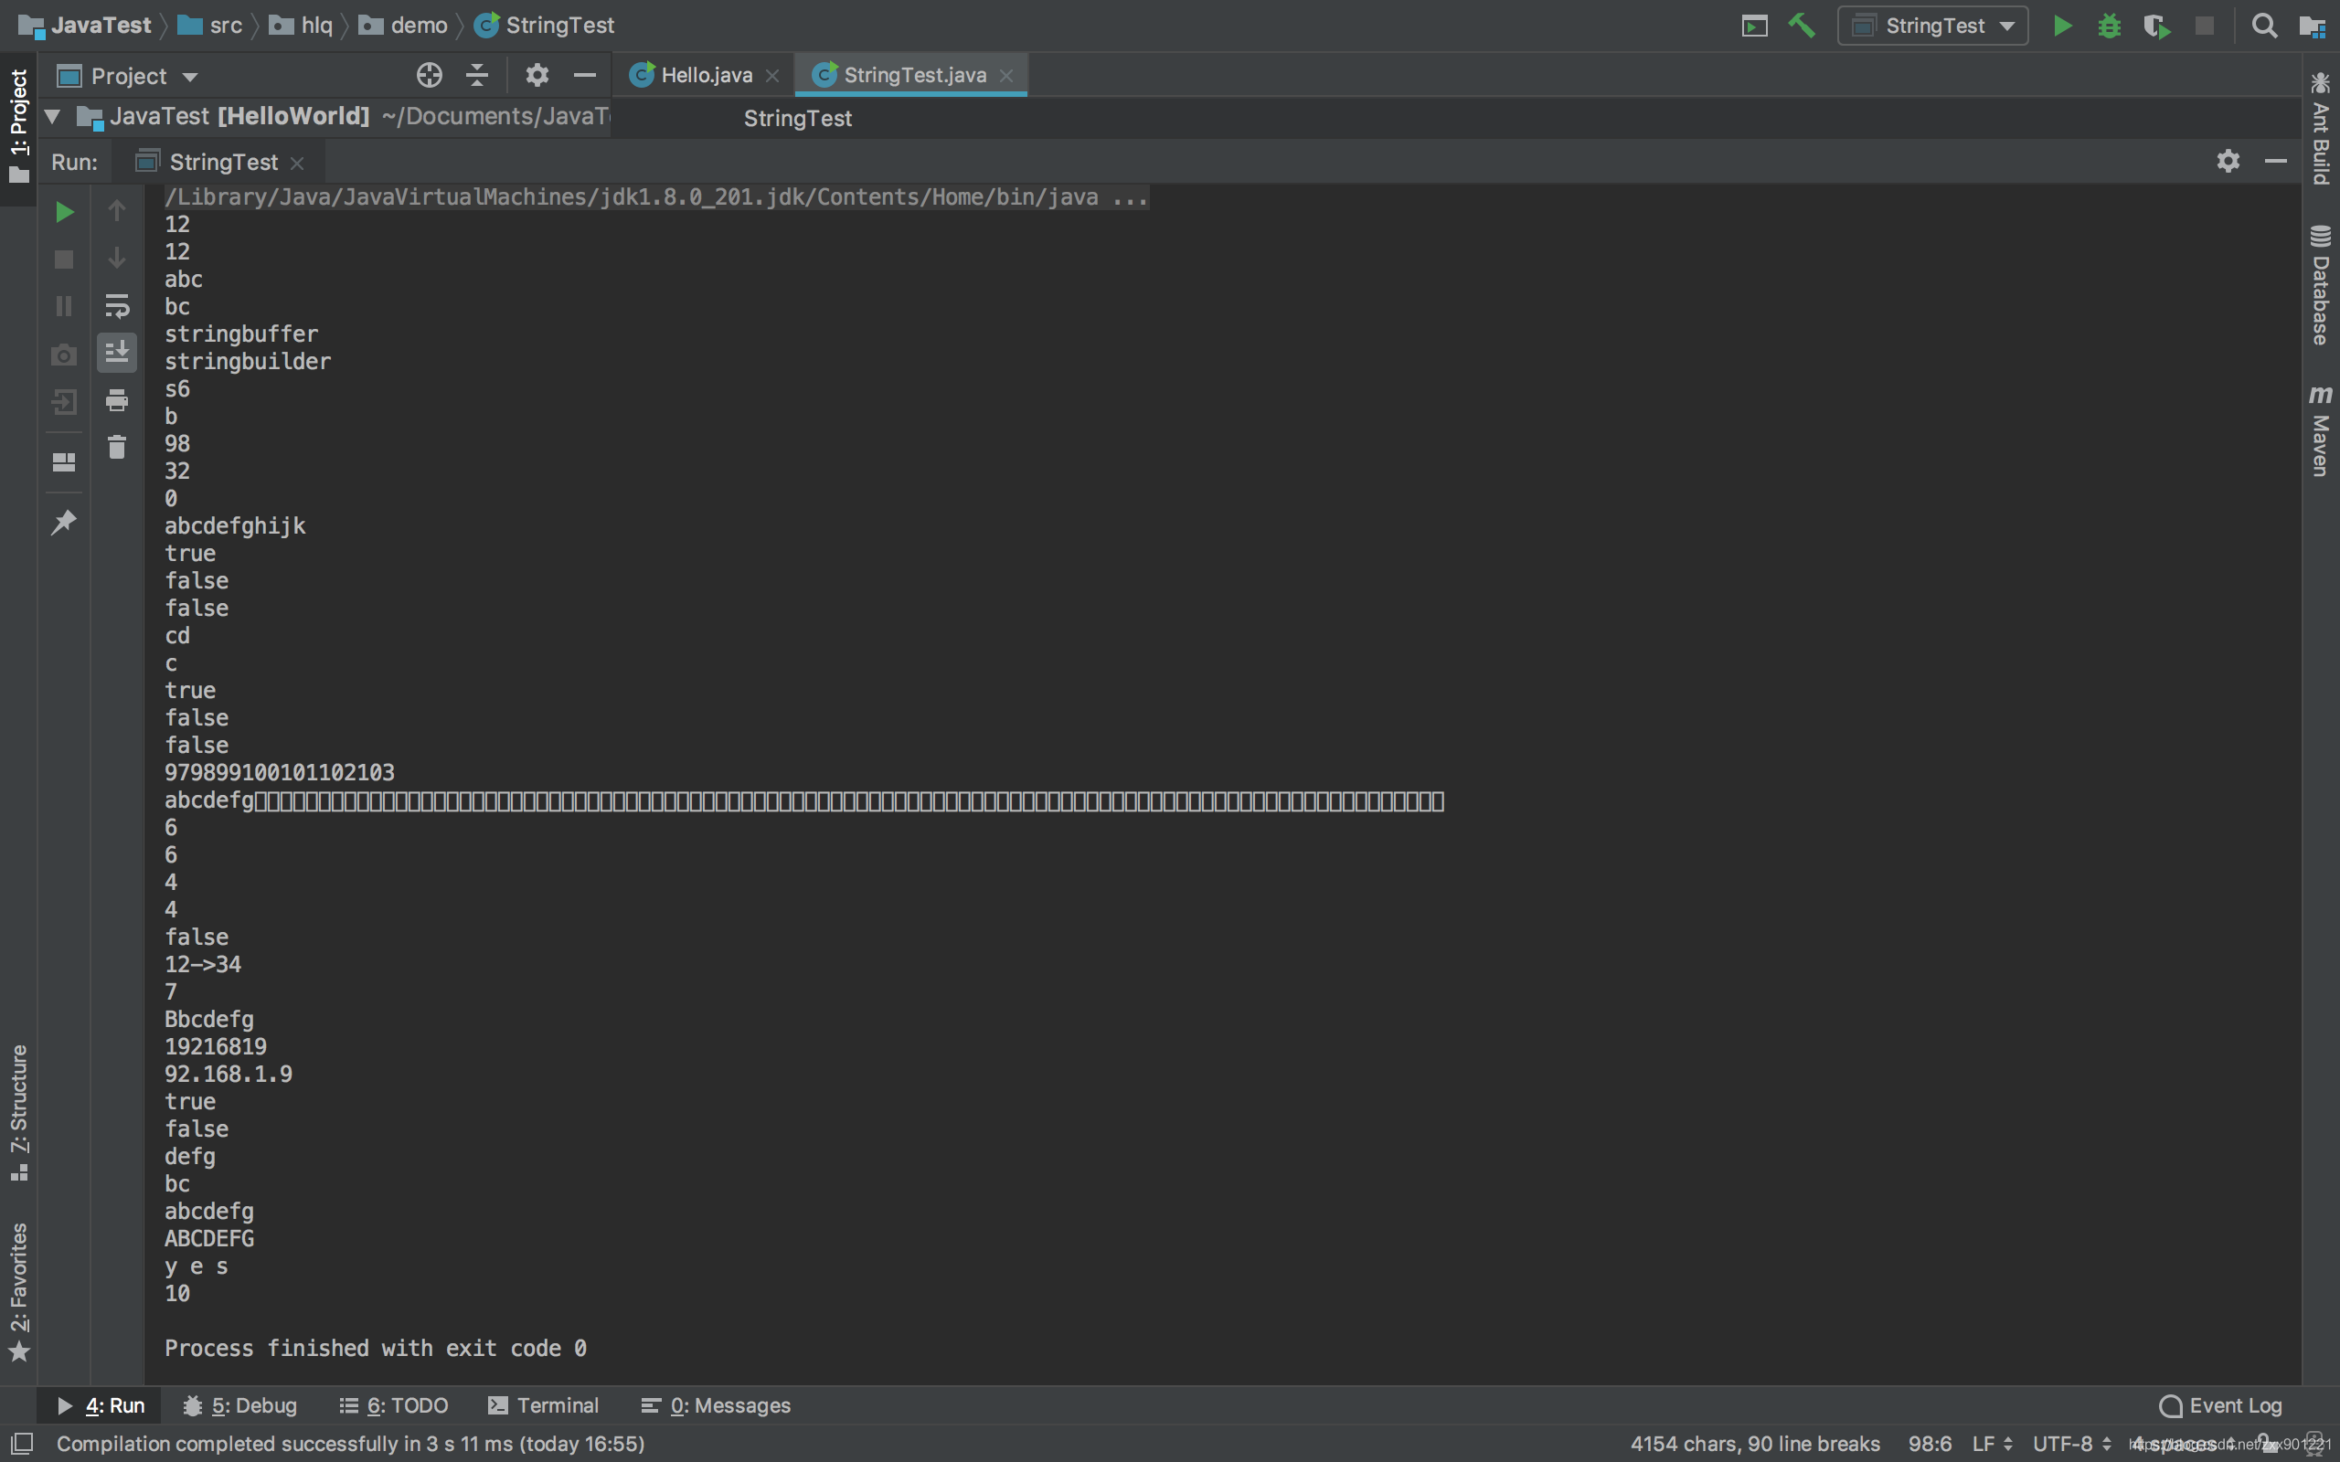The width and height of the screenshot is (2340, 1462).
Task: Change UTF-8 file encoding in status bar
Action: (x=2071, y=1444)
